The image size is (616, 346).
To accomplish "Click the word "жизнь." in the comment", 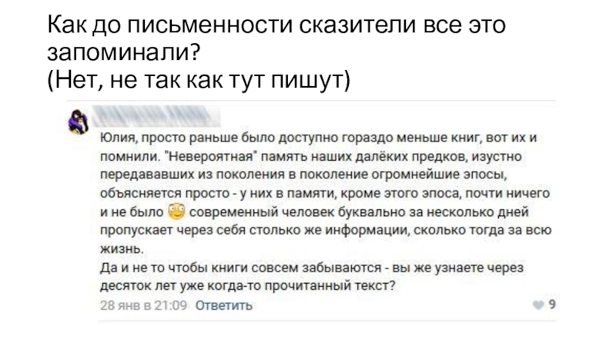I will point(122,248).
